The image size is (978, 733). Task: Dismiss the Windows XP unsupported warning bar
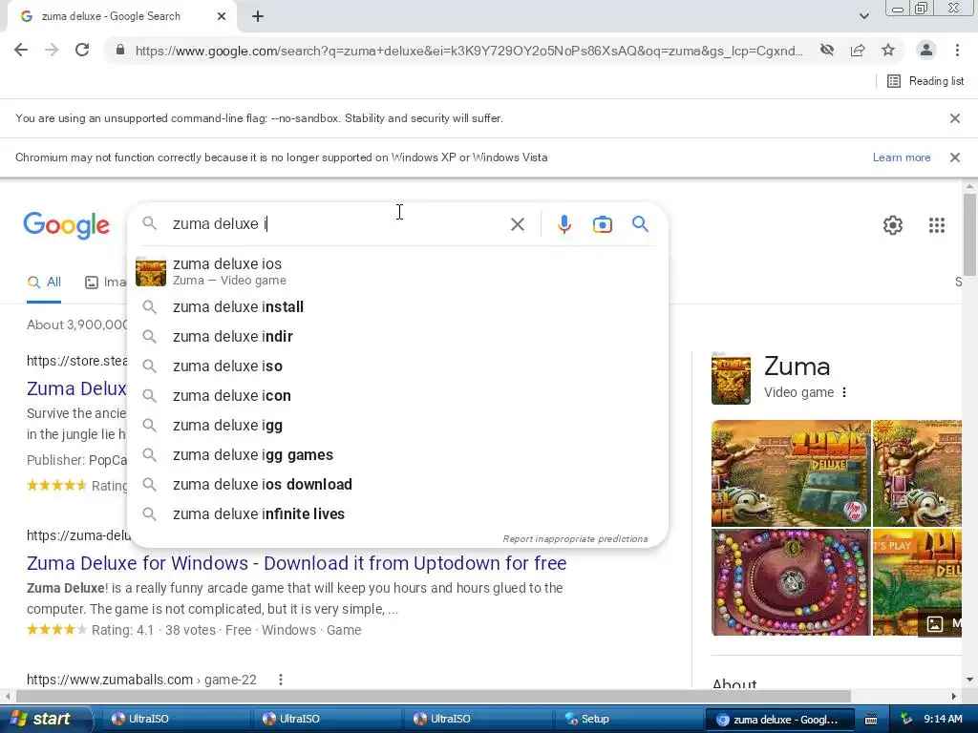point(955,157)
